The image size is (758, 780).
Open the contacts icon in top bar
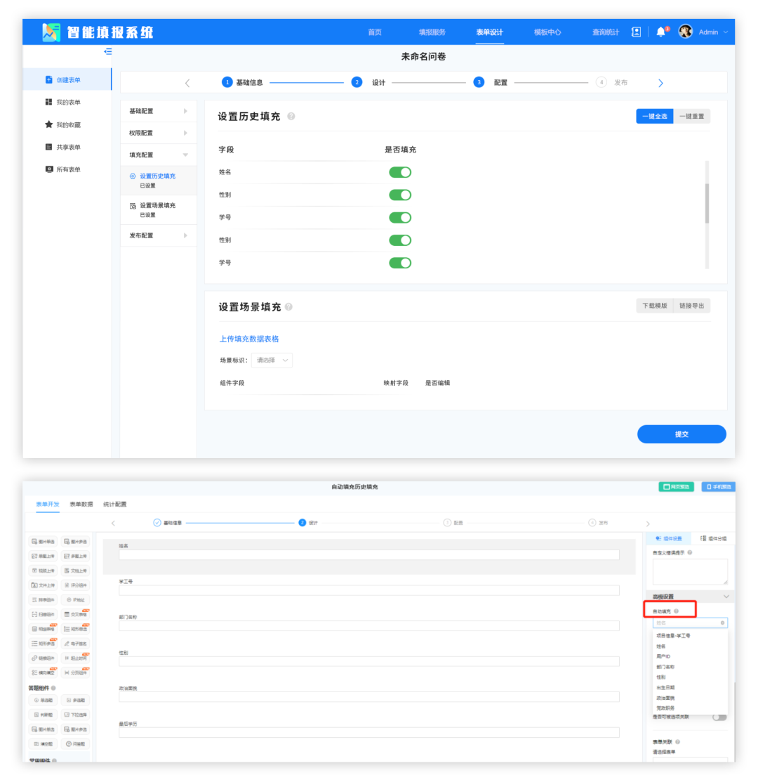click(x=636, y=32)
